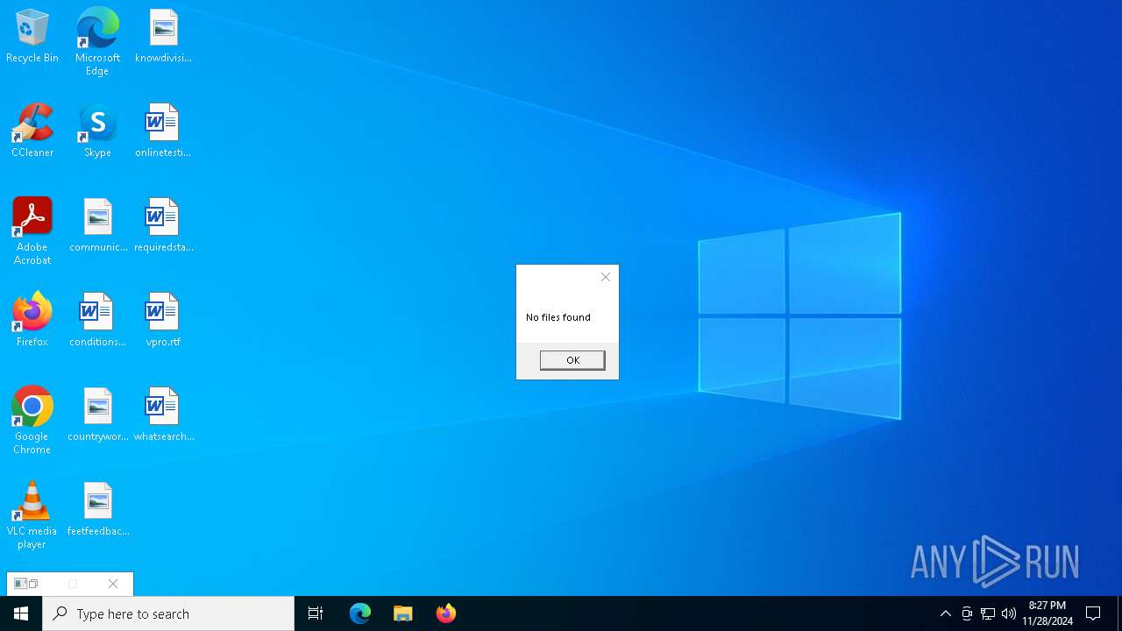The image size is (1122, 631).
Task: Open the Windows Start menu
Action: pos(21,613)
